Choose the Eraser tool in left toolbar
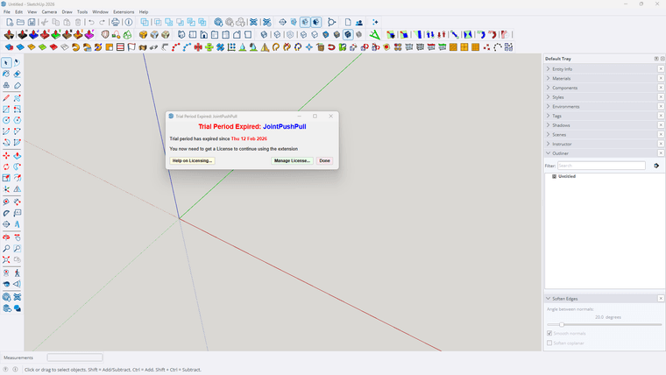This screenshot has width=666, height=375. tap(17, 74)
